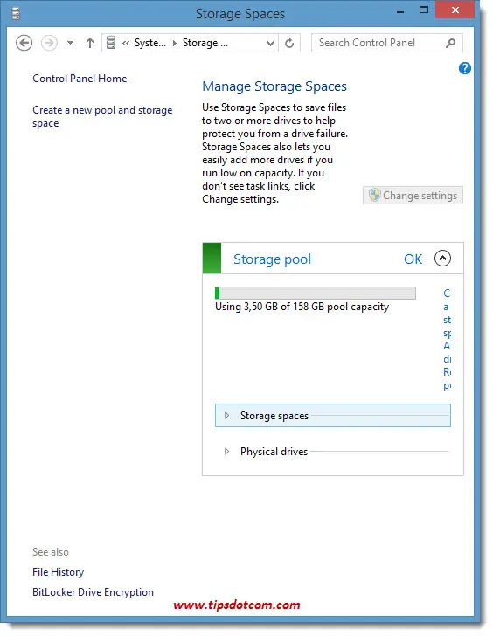Click the Forward navigation arrow
The height and width of the screenshot is (636, 493).
(49, 43)
